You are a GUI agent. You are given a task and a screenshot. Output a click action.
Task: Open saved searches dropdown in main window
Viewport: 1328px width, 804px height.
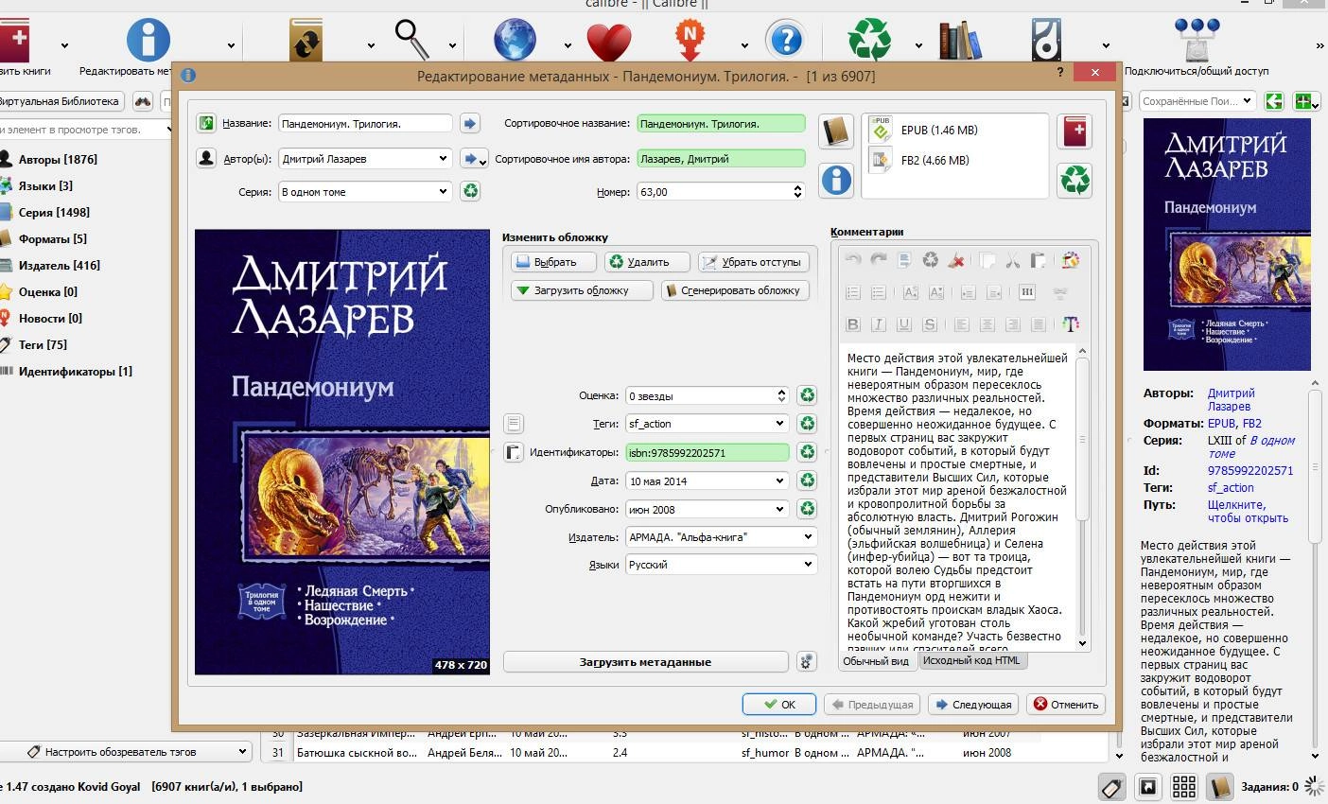tap(1247, 100)
